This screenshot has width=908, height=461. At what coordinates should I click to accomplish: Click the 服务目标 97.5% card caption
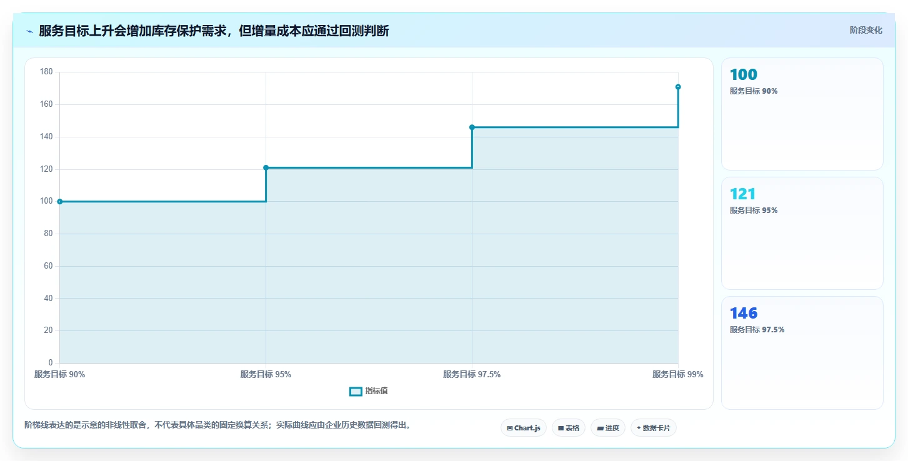[757, 330]
